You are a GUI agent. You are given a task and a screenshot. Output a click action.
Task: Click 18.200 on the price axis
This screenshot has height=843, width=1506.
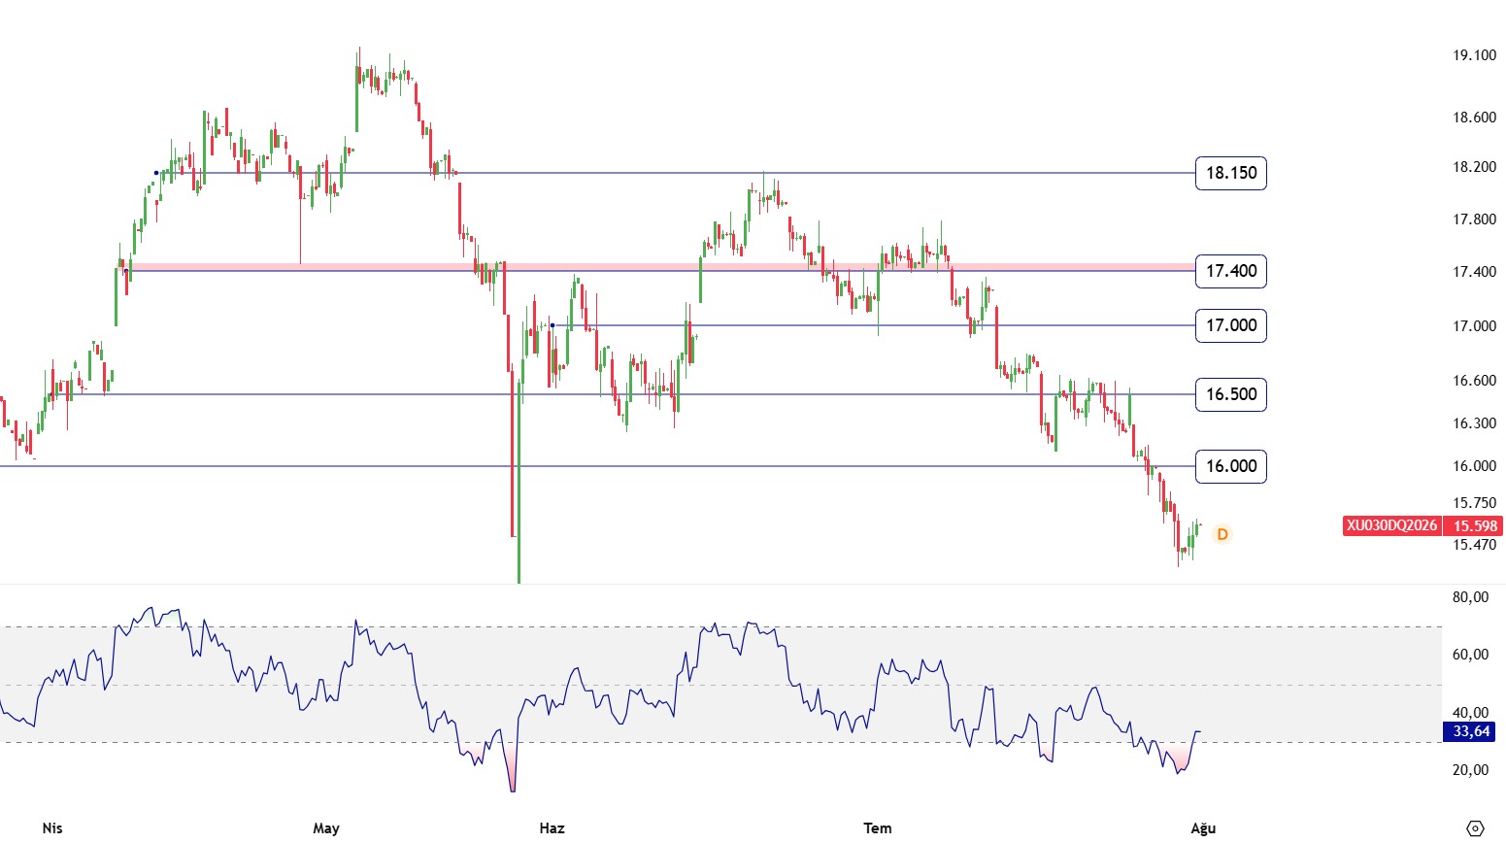coord(1474,167)
